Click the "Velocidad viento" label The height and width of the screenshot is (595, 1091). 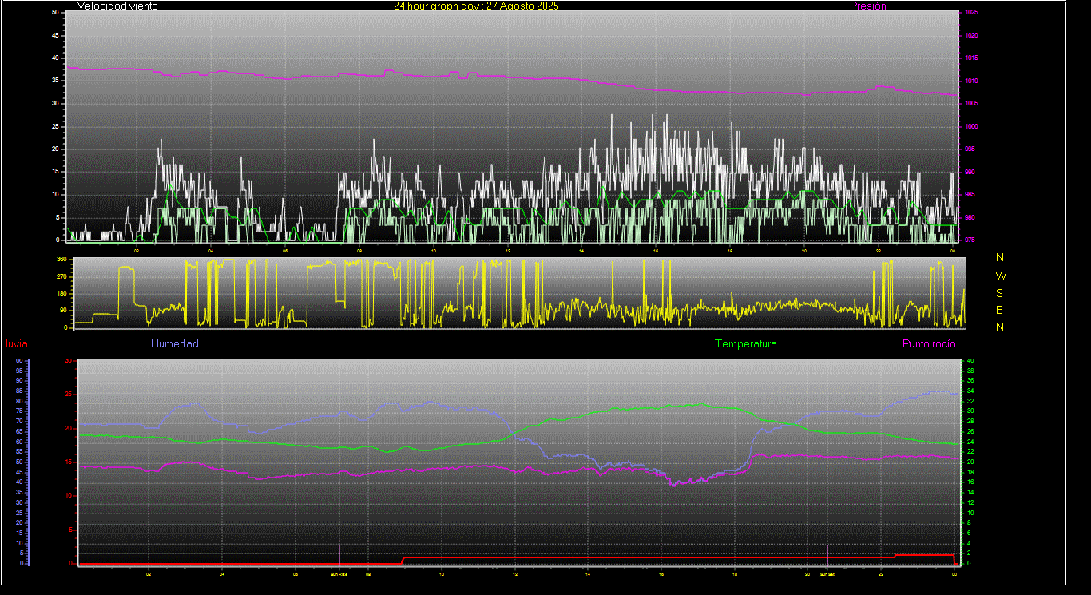[117, 6]
